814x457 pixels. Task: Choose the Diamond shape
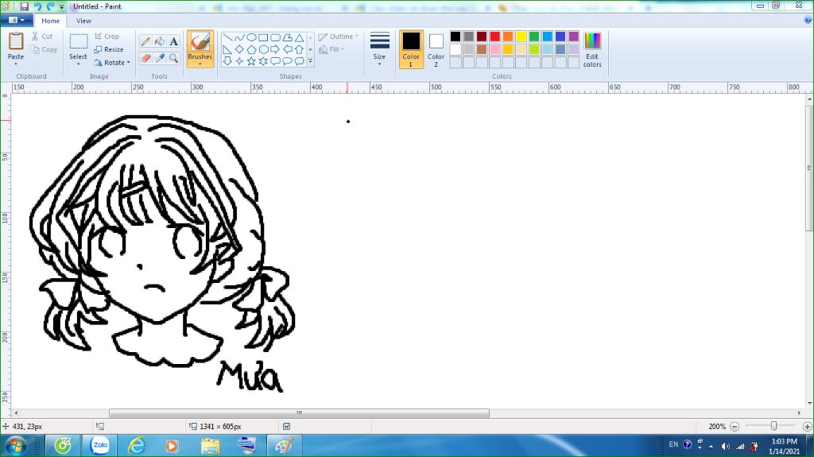239,49
